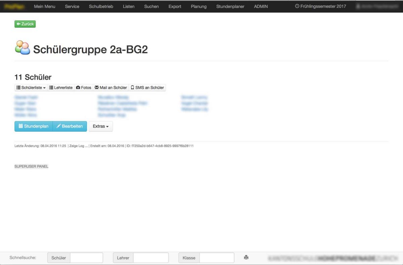Go back using the Zurück button
The width and height of the screenshot is (403, 265).
tap(25, 24)
